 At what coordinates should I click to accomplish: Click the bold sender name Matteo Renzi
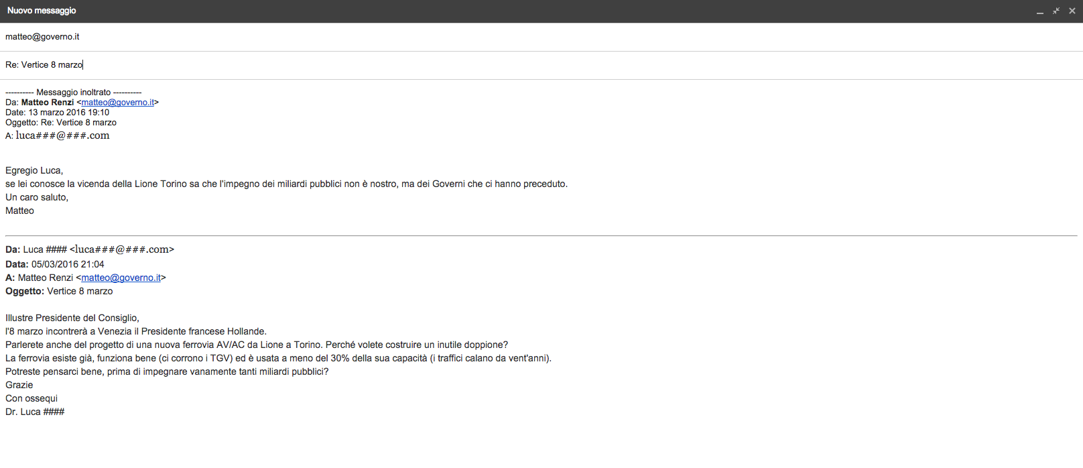point(48,103)
